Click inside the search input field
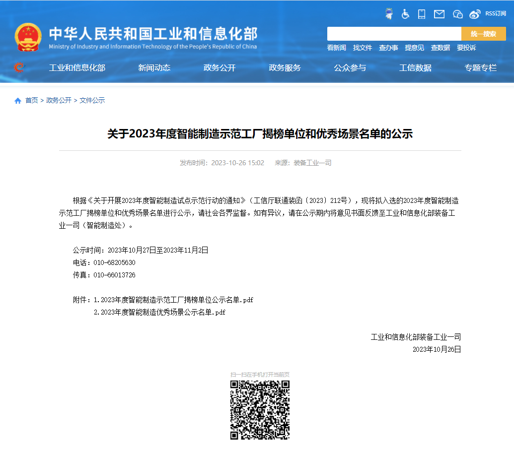The height and width of the screenshot is (451, 514). (x=394, y=33)
